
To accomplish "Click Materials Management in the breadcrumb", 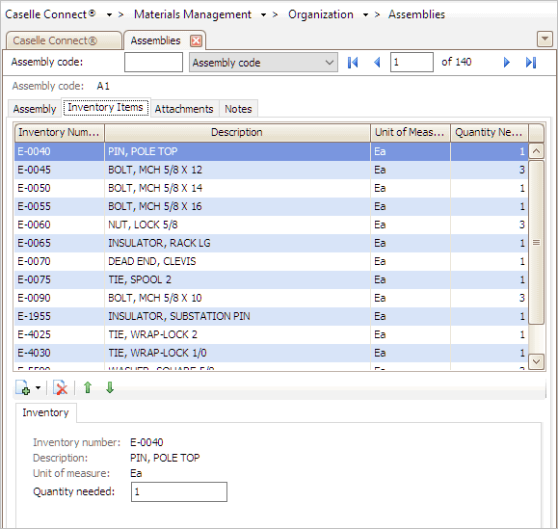I will click(193, 14).
